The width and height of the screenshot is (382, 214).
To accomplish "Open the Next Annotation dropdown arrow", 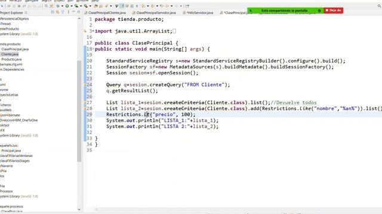I will point(148,6).
